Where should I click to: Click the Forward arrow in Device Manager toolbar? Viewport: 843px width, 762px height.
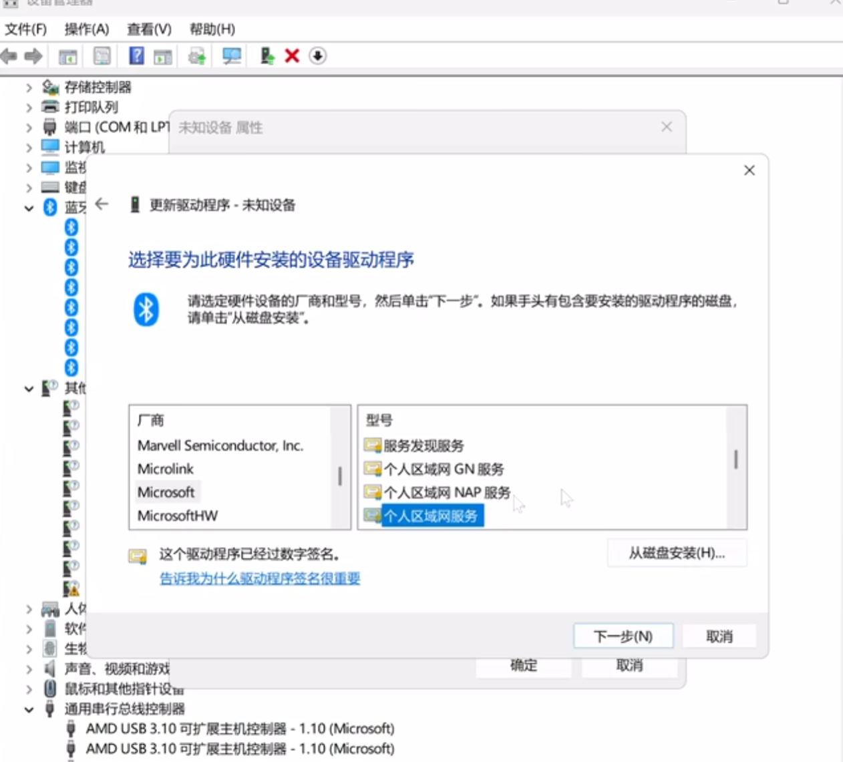(x=33, y=56)
